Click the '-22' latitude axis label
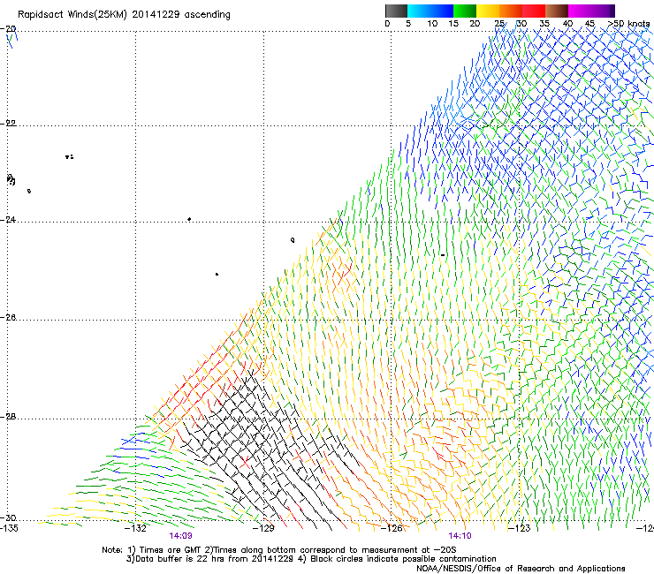Viewport: 654px width, 574px height. point(8,124)
